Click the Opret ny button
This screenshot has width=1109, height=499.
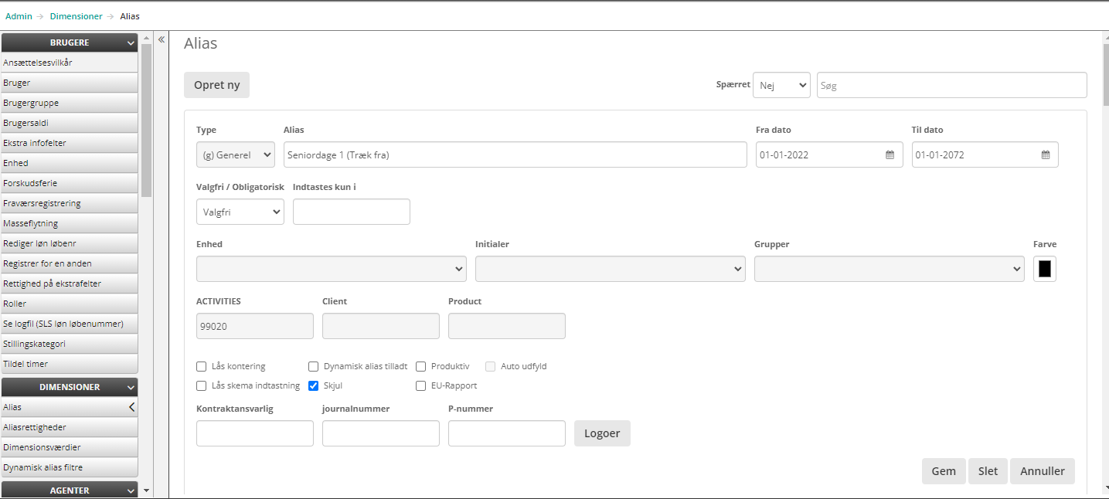pyautogui.click(x=216, y=85)
